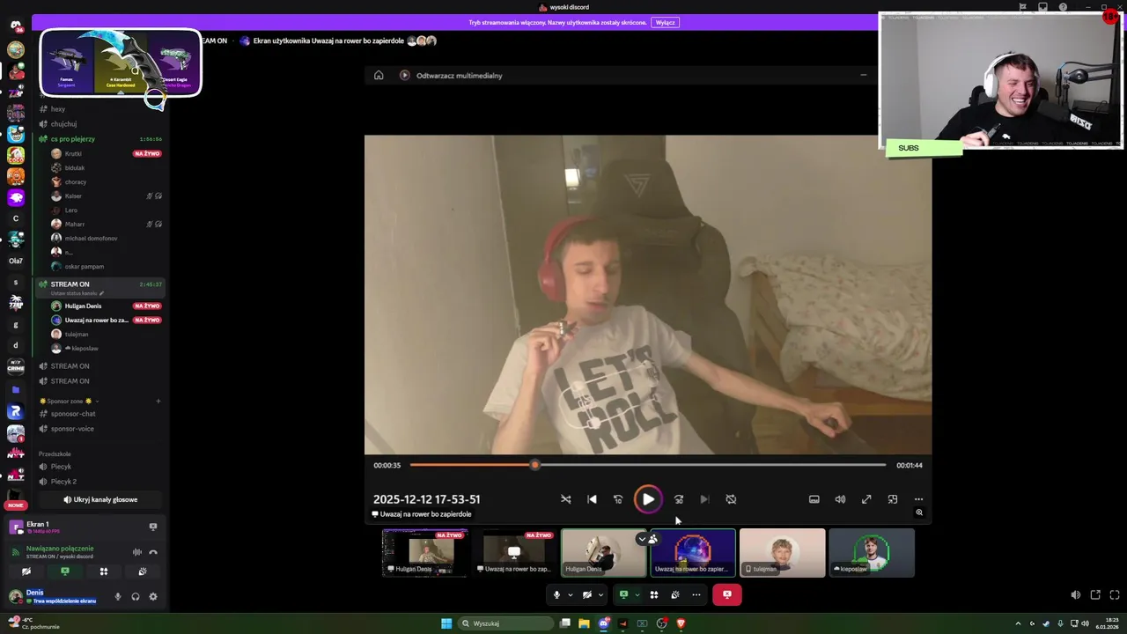This screenshot has height=634, width=1127.
Task: Open soundboard button in sidebar voice panel
Action: 143,571
